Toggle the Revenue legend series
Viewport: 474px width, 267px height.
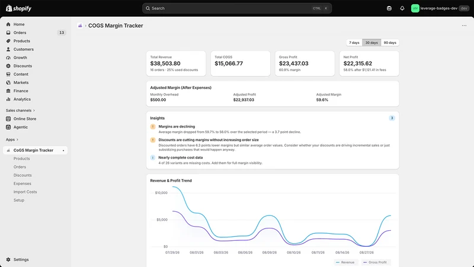point(345,262)
